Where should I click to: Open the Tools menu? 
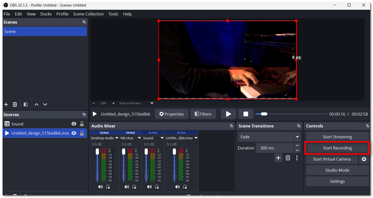(x=113, y=14)
